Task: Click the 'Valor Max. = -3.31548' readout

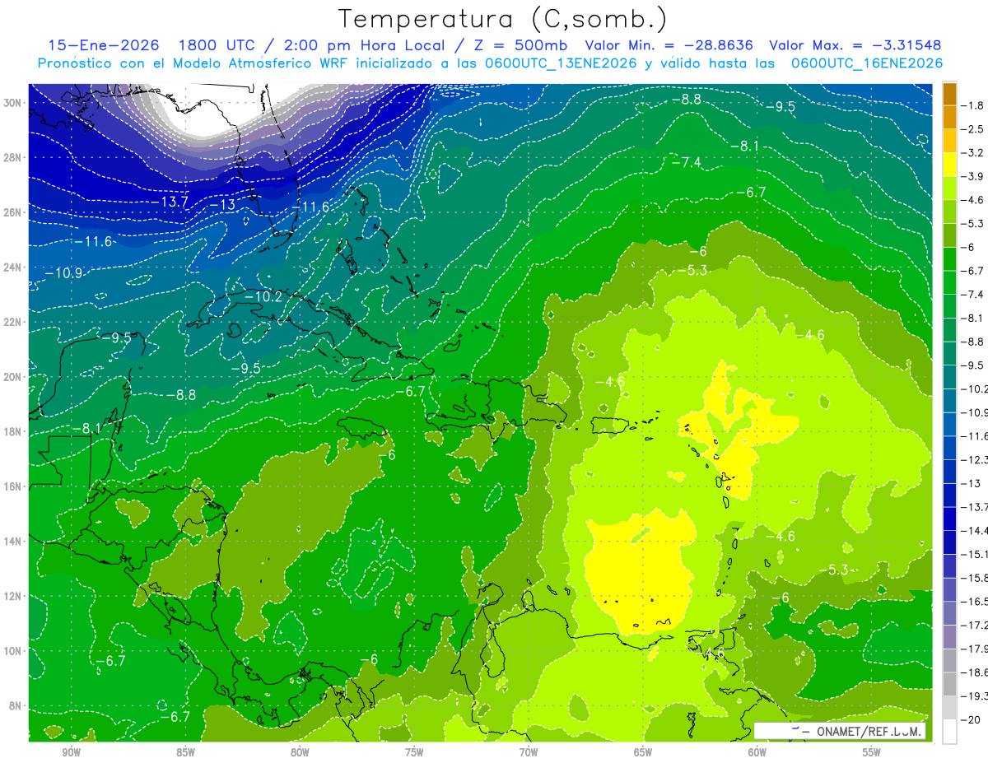Action: click(x=855, y=45)
